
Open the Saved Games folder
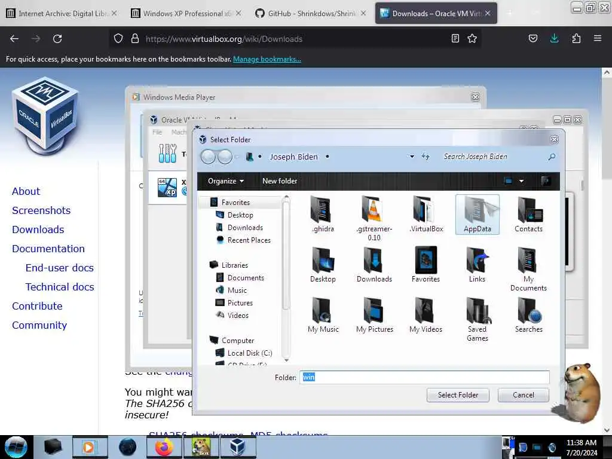(478, 319)
